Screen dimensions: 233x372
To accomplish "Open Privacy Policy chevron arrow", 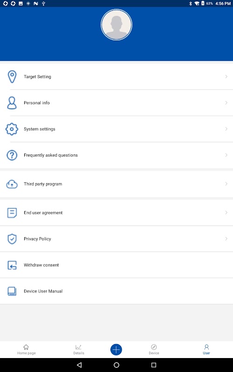I will 226,239.
